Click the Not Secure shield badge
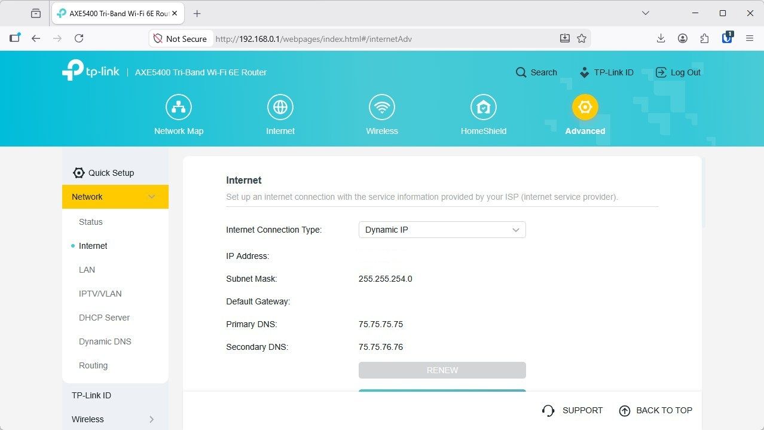The image size is (764, 430). coord(179,38)
